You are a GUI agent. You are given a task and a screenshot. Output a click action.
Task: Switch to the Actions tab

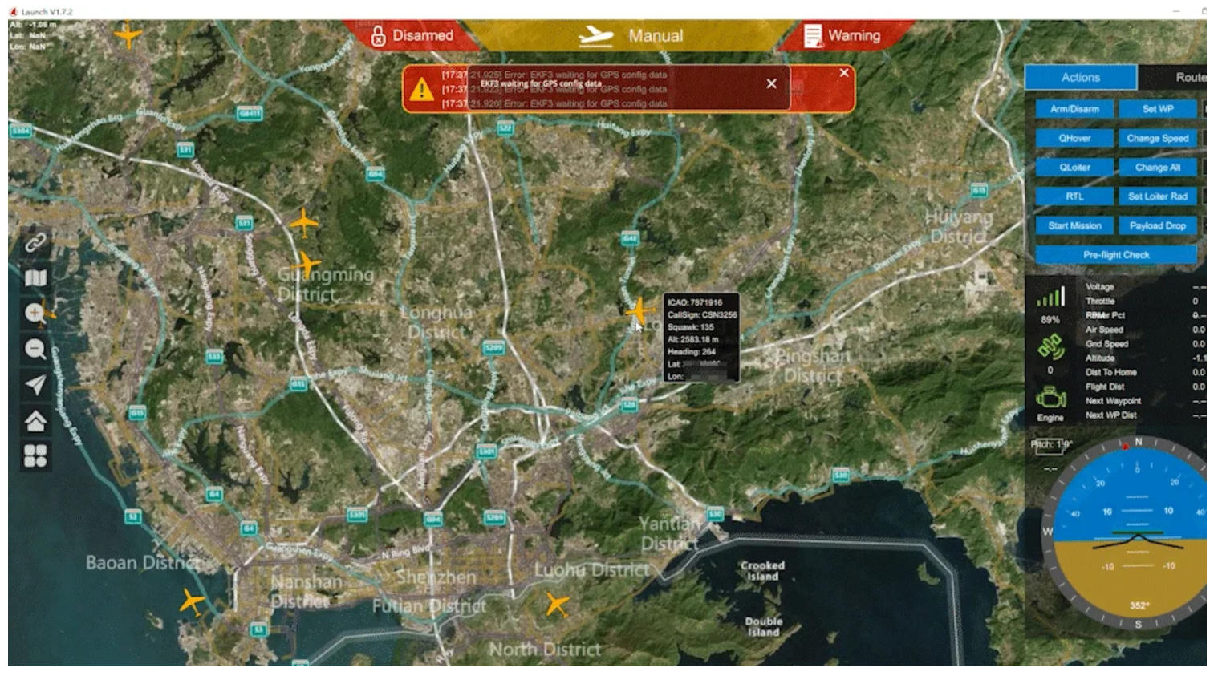(1080, 78)
